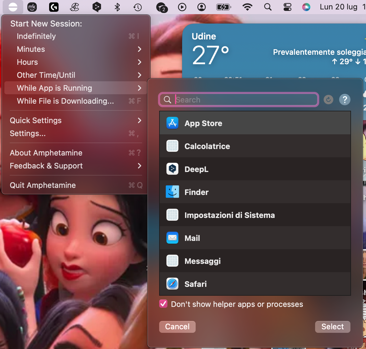Click the Bluetooth menu bar icon
The image size is (366, 349).
117,7
